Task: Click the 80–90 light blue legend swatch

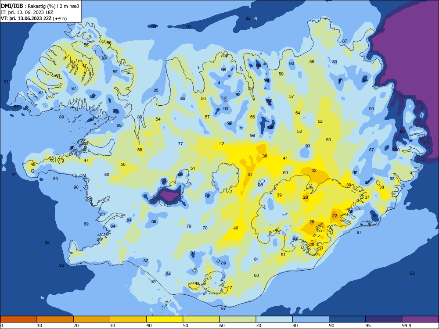Action: coord(311,319)
